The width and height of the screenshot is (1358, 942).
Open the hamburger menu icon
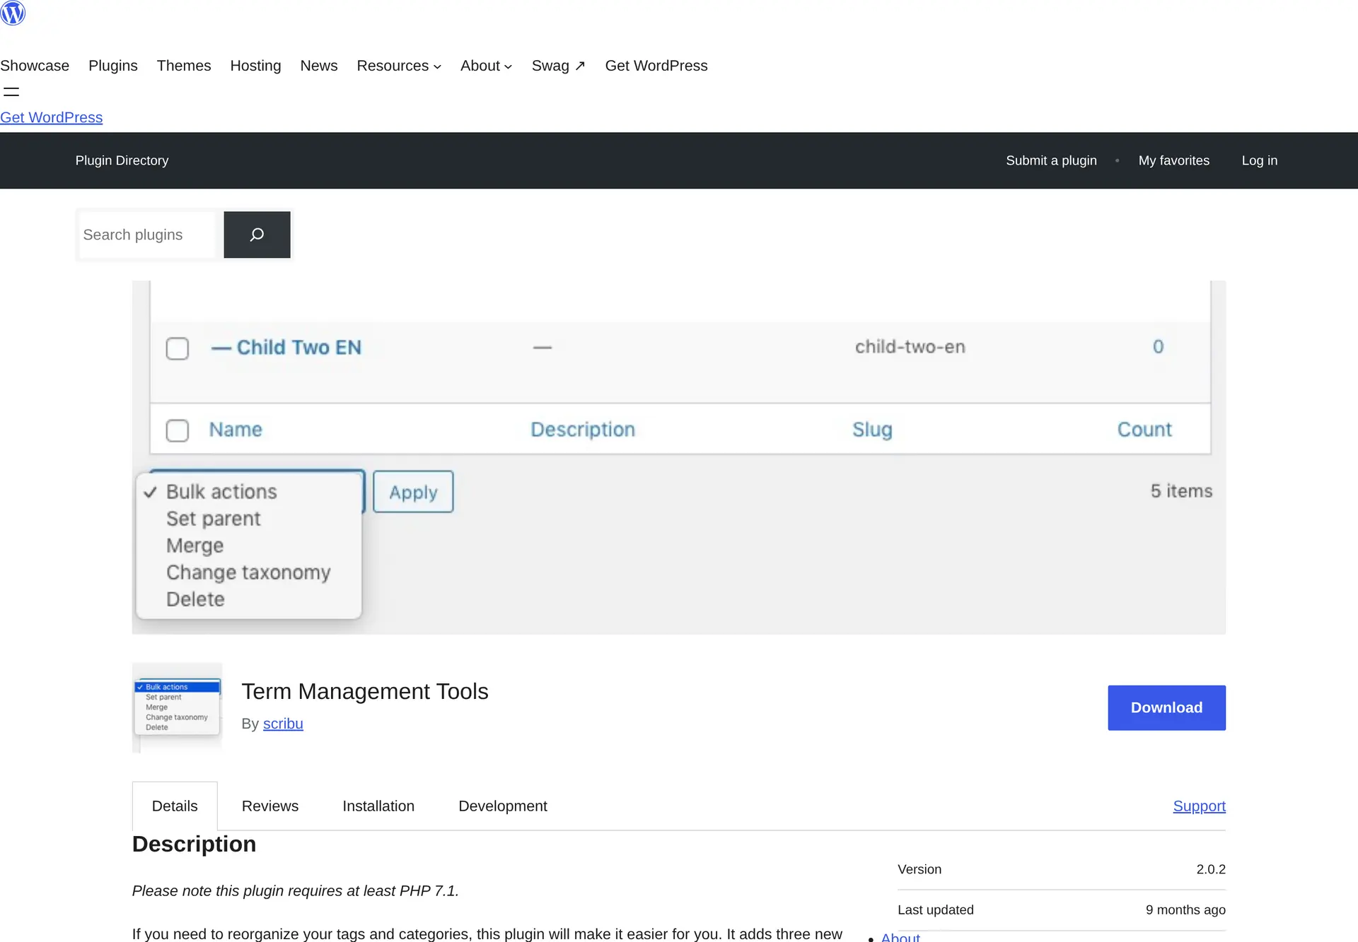pos(11,92)
